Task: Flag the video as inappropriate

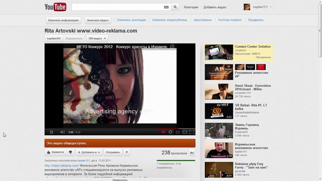Action: 127,152
